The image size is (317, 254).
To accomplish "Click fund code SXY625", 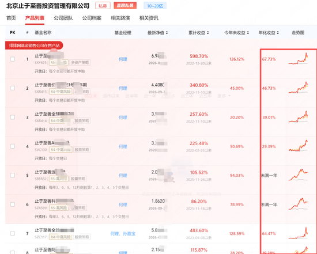I will pos(41,62).
